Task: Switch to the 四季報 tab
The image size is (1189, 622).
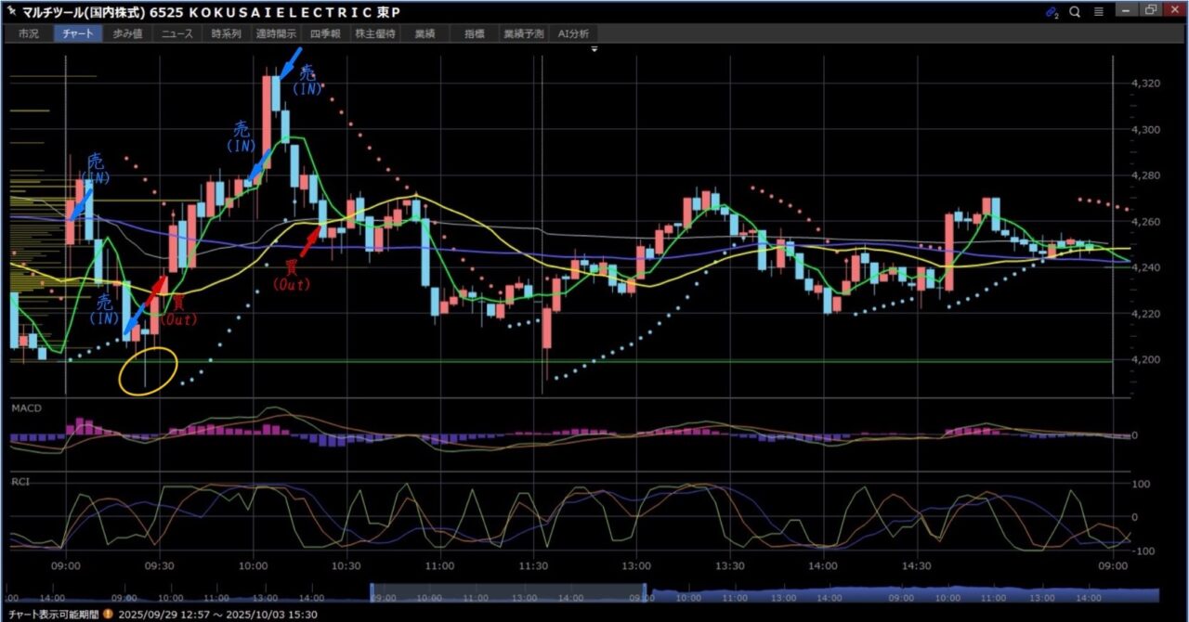Action: click(x=324, y=33)
